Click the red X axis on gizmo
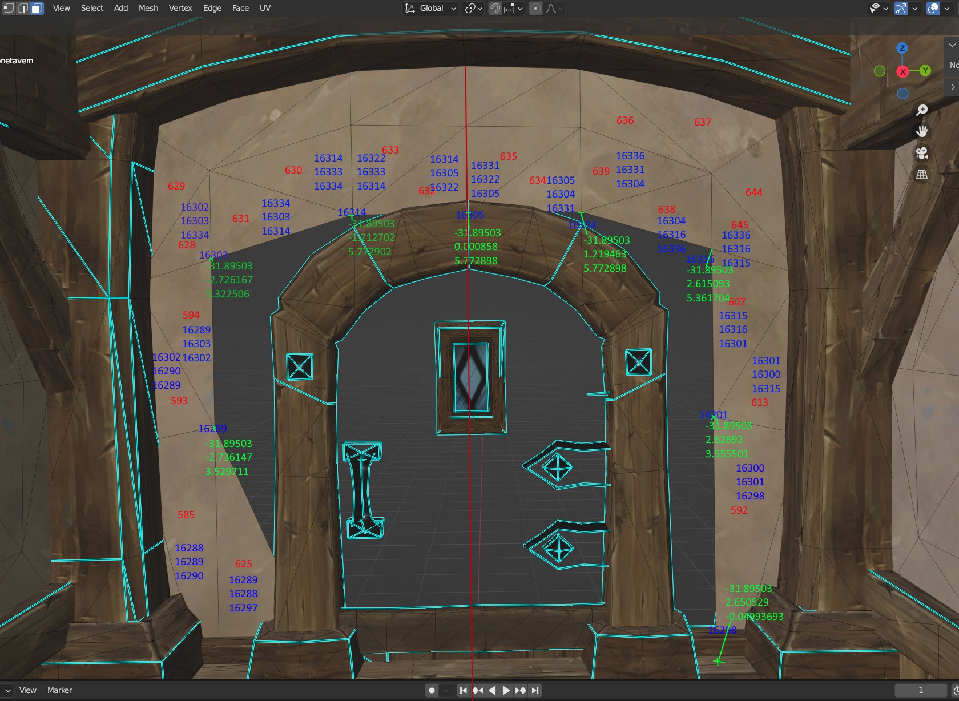 click(902, 71)
